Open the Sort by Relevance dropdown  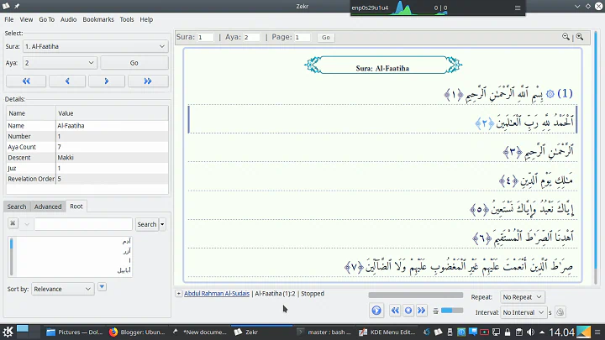click(x=62, y=289)
